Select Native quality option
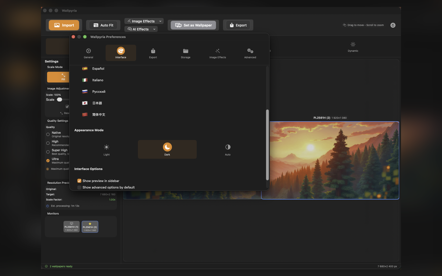The width and height of the screenshot is (442, 276). (x=48, y=134)
